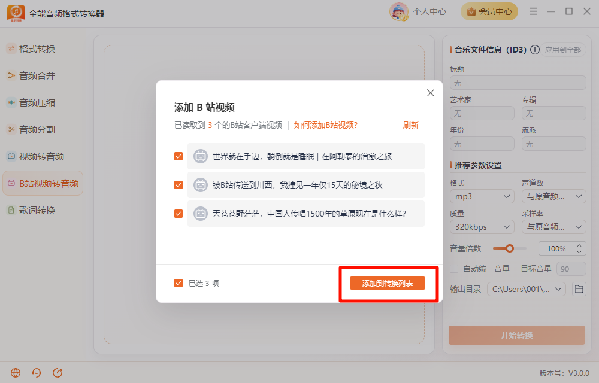
Task: Click Bilibili icon of 被B站传送到川西 row
Action: [x=201, y=185]
